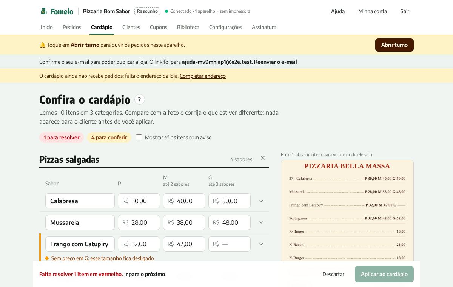453x287 pixels.
Task: Edit Mussarela G price 48,00
Action: (x=230, y=222)
